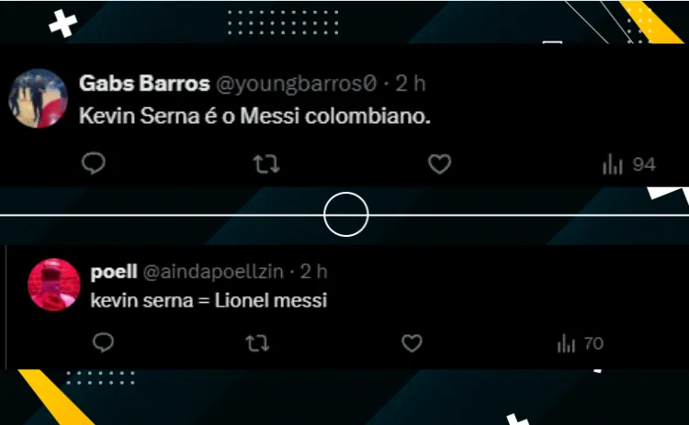Screen dimensions: 689x425
Task: Like the Gabs Barros tweet
Action: pos(439,164)
